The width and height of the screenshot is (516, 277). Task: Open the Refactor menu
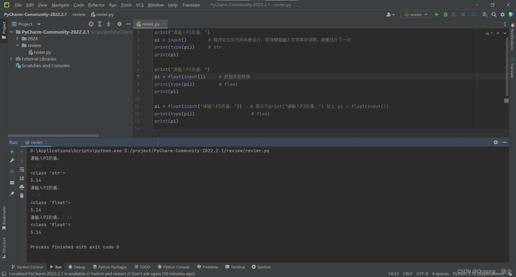click(96, 5)
